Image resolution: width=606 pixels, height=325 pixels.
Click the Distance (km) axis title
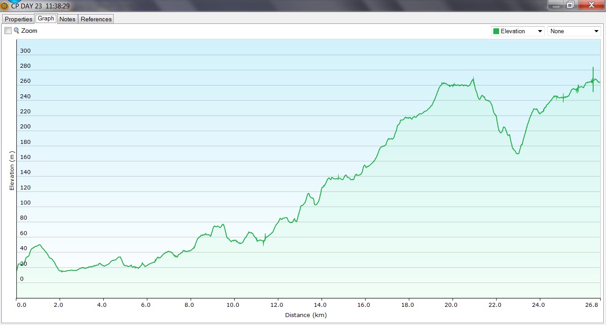point(306,315)
